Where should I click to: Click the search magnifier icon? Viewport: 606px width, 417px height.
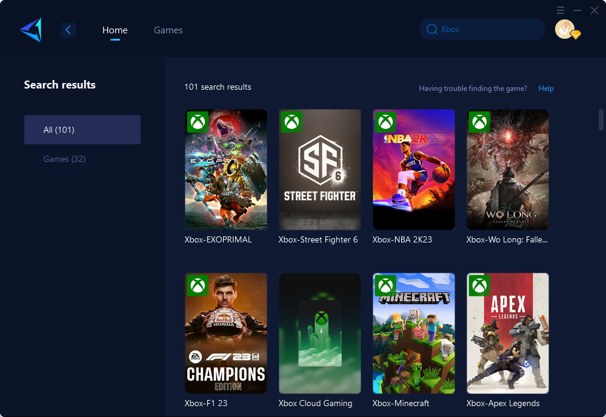[431, 29]
